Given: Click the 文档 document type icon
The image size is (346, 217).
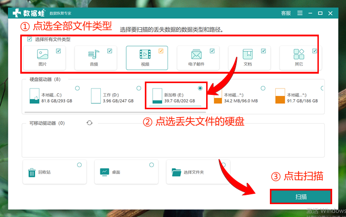Looking at the screenshot, I should [x=248, y=54].
